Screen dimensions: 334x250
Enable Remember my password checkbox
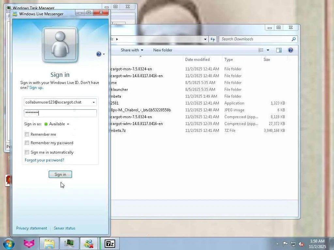coord(27,143)
